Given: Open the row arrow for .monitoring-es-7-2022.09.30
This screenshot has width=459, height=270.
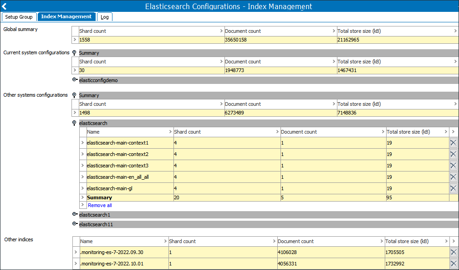Looking at the screenshot, I should (x=76, y=252).
